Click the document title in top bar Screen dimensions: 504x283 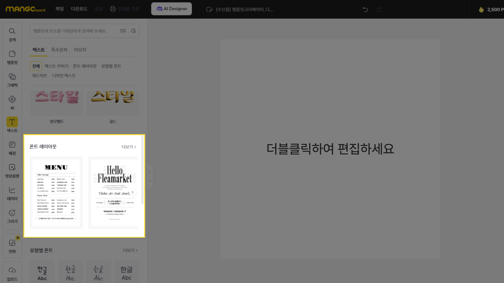tap(244, 9)
